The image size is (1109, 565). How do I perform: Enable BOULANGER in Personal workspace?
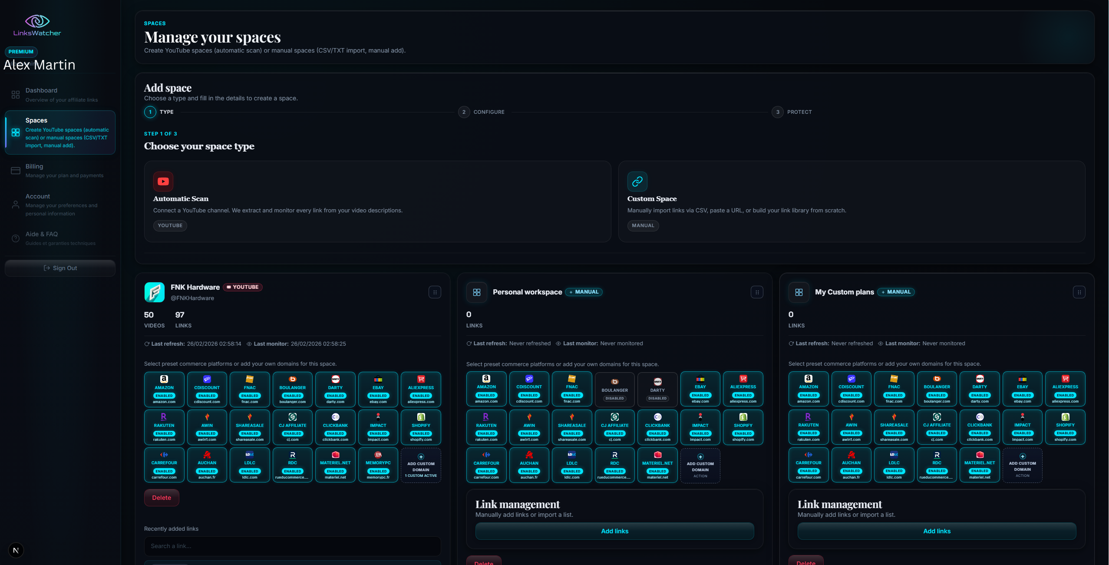[614, 389]
